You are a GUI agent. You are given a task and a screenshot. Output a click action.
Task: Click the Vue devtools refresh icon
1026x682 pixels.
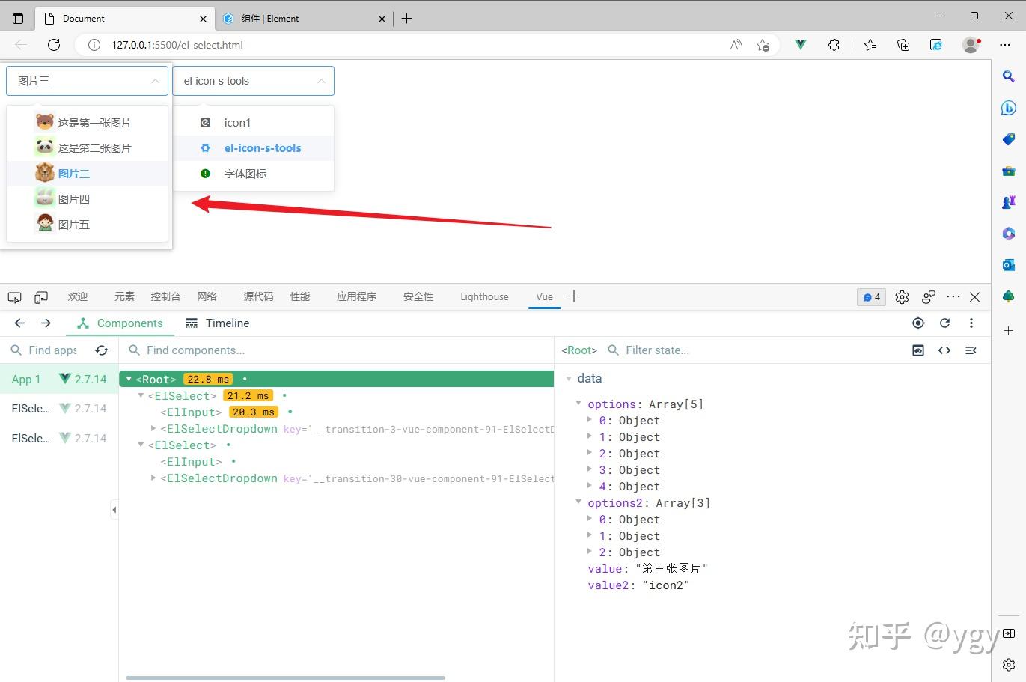945,323
